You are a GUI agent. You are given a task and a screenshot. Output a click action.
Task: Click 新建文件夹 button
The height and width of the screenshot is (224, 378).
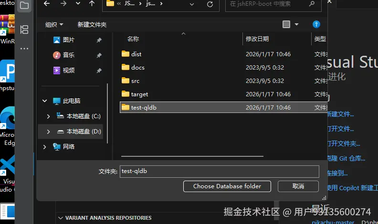[92, 24]
